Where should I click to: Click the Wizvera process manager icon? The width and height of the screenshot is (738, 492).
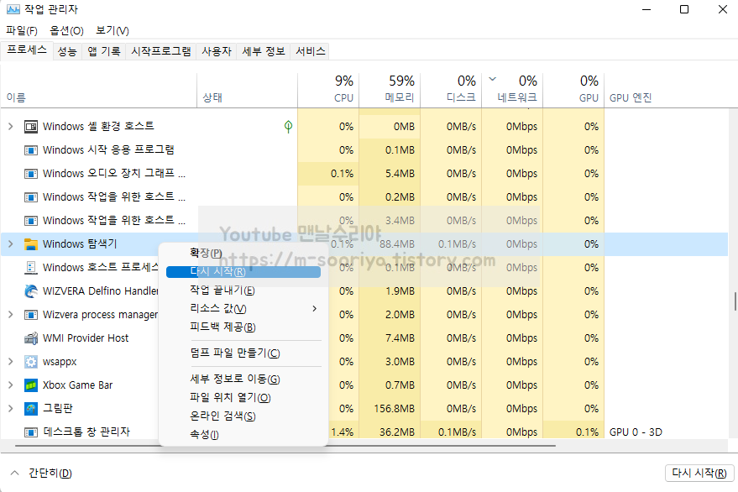tap(31, 315)
